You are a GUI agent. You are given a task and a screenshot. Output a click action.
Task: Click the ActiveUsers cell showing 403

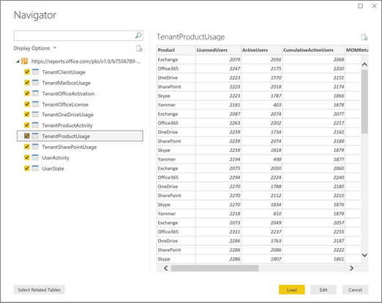tap(261, 105)
